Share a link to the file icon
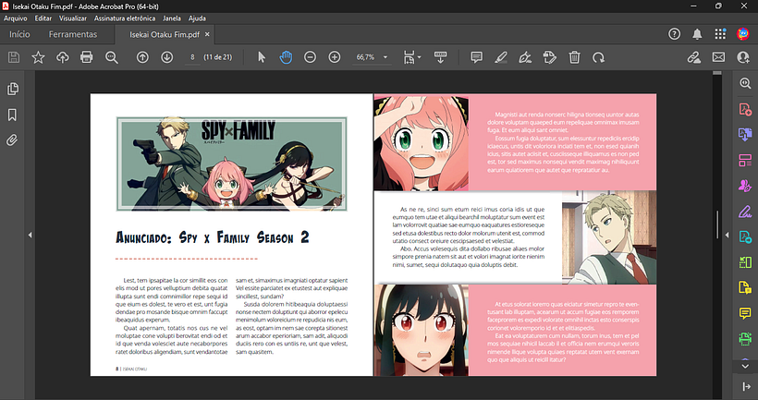The height and width of the screenshot is (400, 758). (694, 57)
